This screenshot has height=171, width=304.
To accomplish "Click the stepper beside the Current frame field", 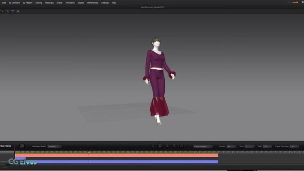I will 236,146.
